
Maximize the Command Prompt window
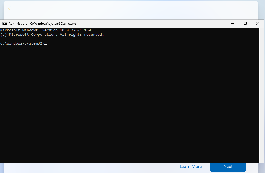click(x=245, y=23)
